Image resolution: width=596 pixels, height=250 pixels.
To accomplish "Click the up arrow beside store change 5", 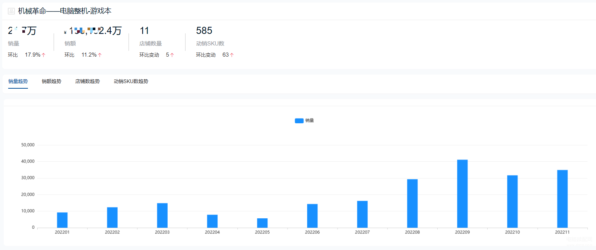I will [172, 55].
